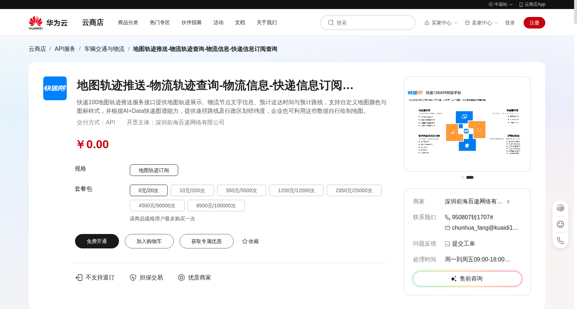577x309 pixels.
Task: Expand the 买家中心 dropdown arrow
Action: (456, 23)
